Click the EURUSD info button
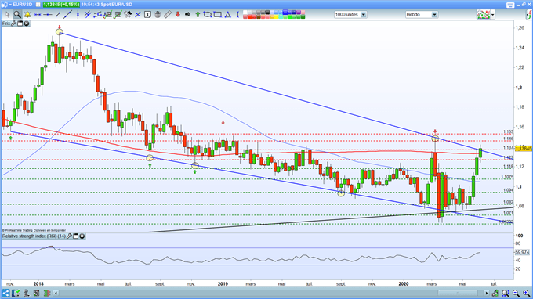 (x=38, y=5)
